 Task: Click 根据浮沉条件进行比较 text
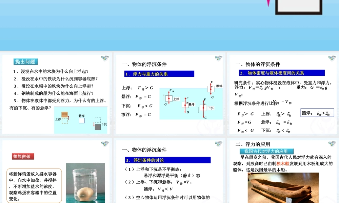(x=256, y=103)
